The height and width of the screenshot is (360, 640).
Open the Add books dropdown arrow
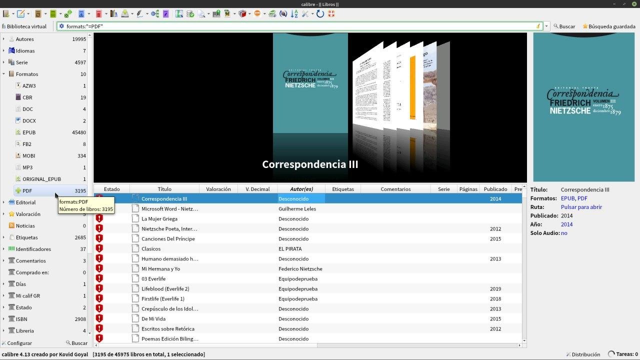(x=13, y=14)
